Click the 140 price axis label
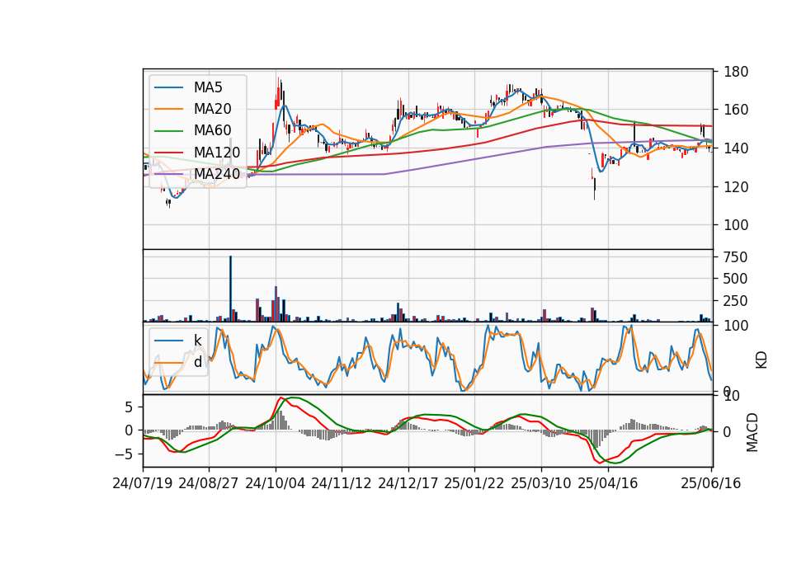 point(736,148)
